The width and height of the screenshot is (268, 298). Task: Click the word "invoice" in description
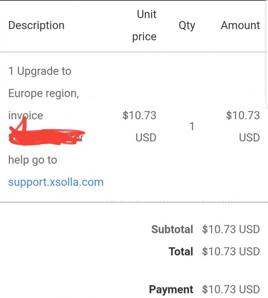[x=26, y=115]
